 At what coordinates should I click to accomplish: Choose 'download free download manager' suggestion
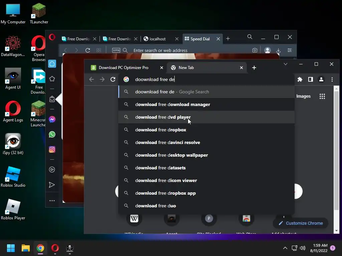coord(206,104)
